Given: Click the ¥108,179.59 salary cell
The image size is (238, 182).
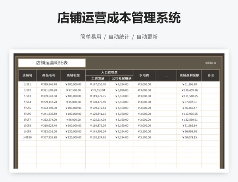Looking at the screenshot, I should [98, 102].
